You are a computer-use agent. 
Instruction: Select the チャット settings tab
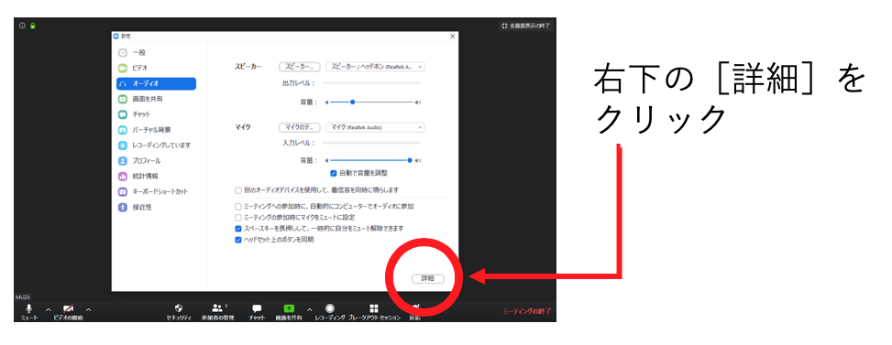(x=157, y=114)
